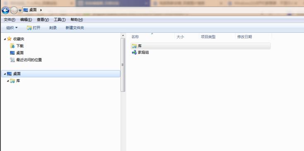Click the greyed Forward navigation button
The image size is (304, 151).
tap(14, 10)
